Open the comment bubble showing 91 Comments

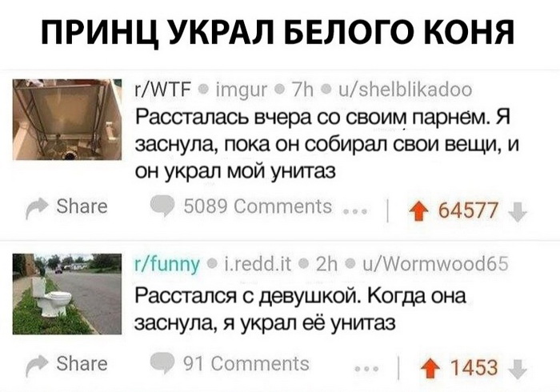162,365
